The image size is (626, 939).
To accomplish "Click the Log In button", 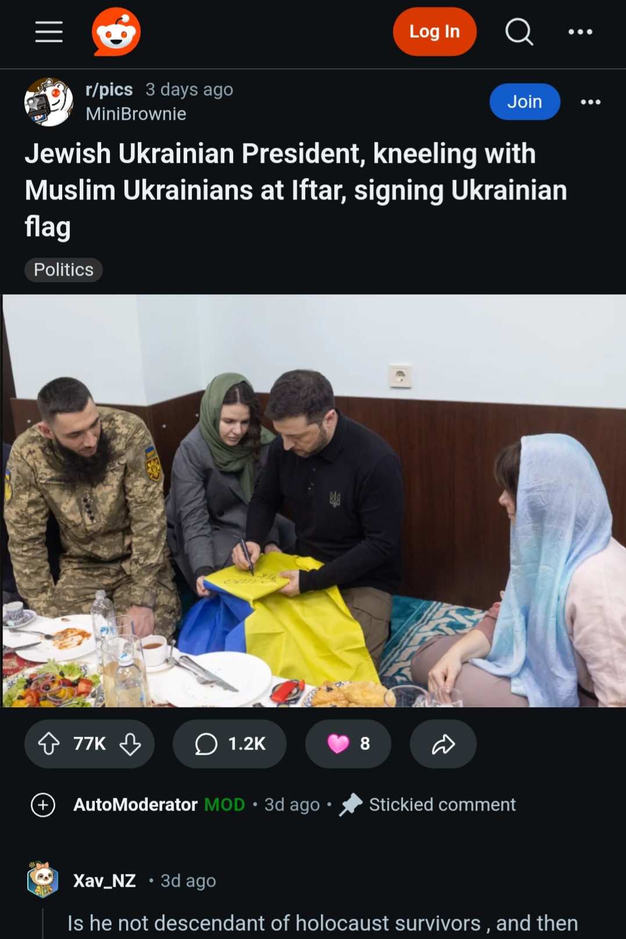I will pos(435,32).
